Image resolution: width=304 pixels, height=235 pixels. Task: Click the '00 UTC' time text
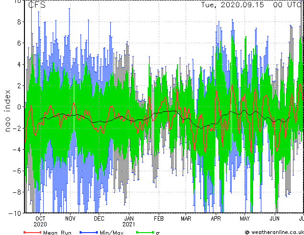288,5
